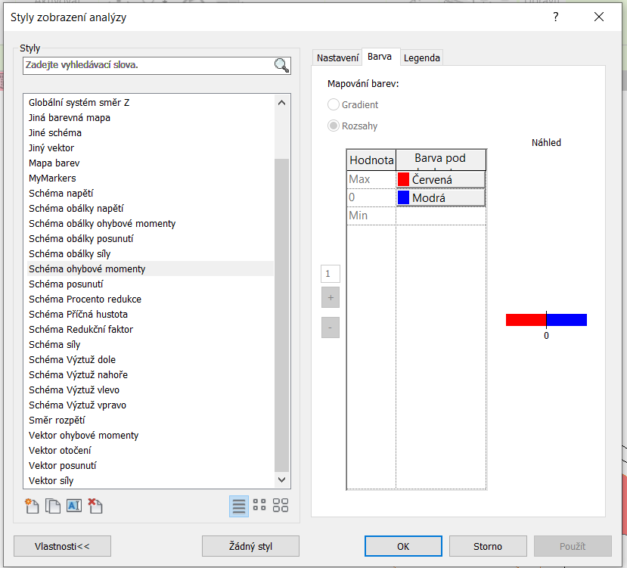Viewport: 627px width, 568px height.
Task: Click the Žádný styl button
Action: (250, 546)
